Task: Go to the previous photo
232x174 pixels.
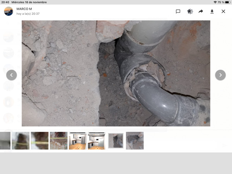Action: point(12,75)
